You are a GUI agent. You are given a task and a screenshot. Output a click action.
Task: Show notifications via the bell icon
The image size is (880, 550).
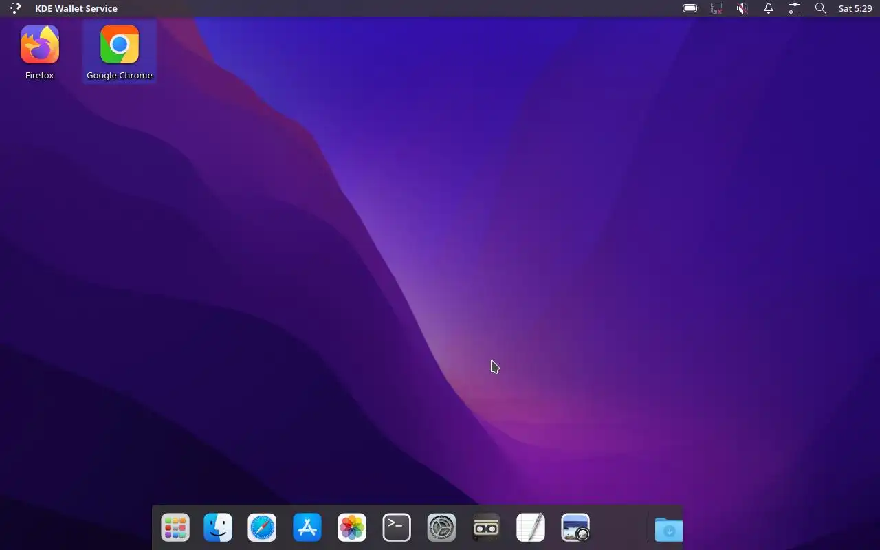click(769, 8)
